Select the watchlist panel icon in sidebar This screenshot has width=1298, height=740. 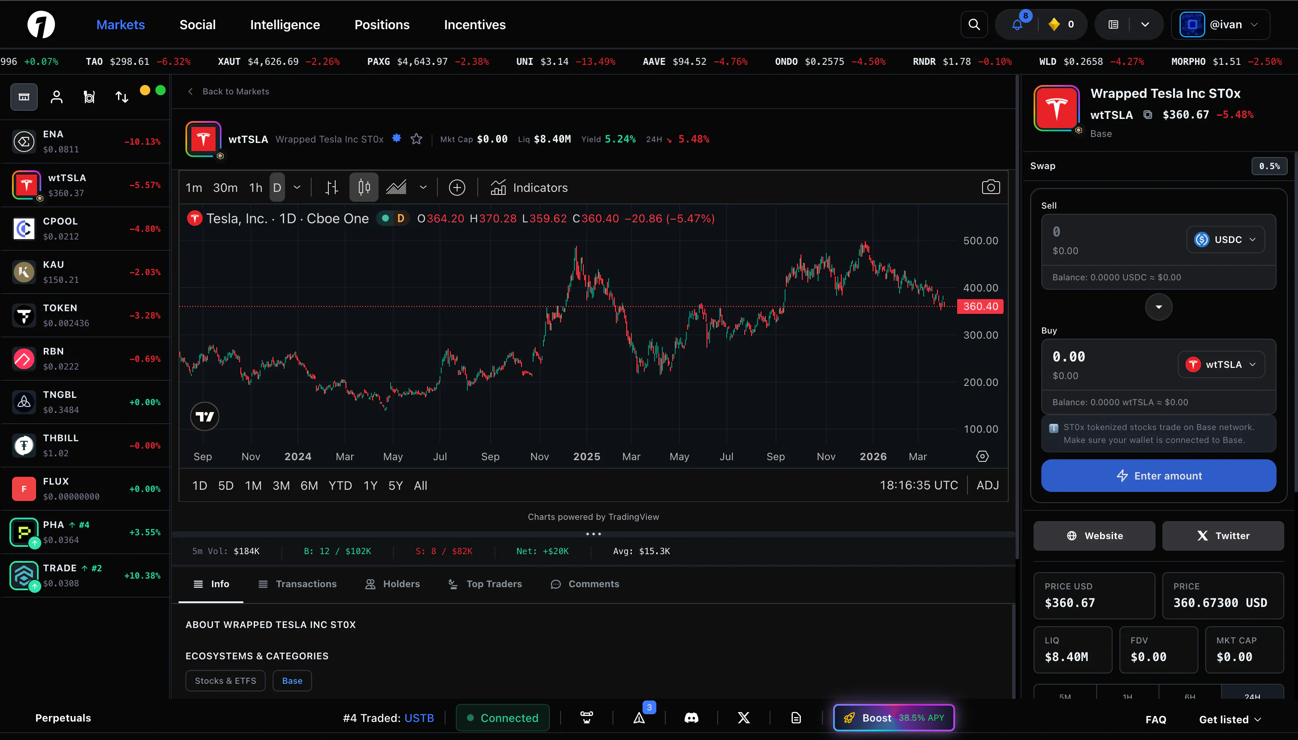(24, 97)
